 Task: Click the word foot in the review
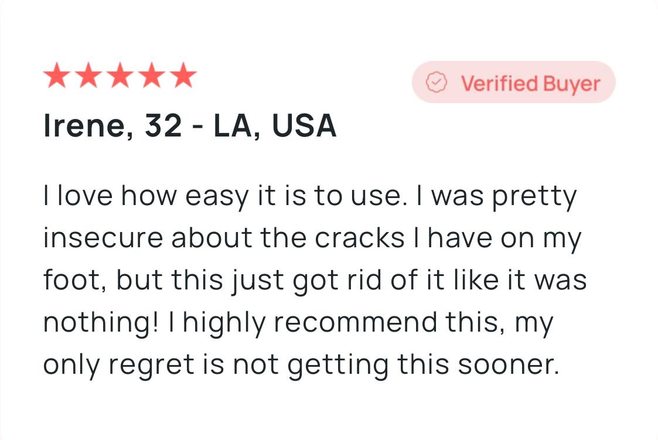coord(72,280)
